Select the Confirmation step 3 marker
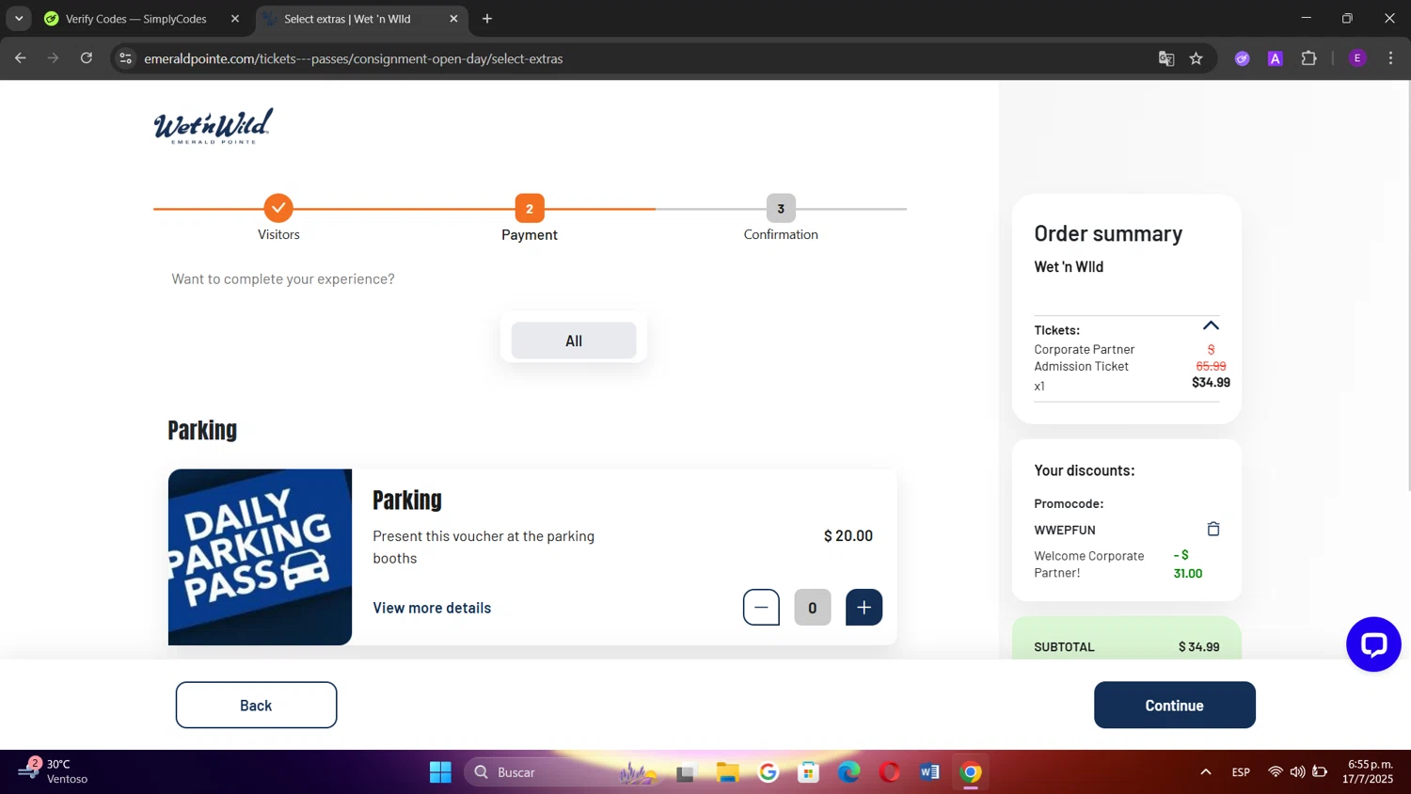 [781, 208]
